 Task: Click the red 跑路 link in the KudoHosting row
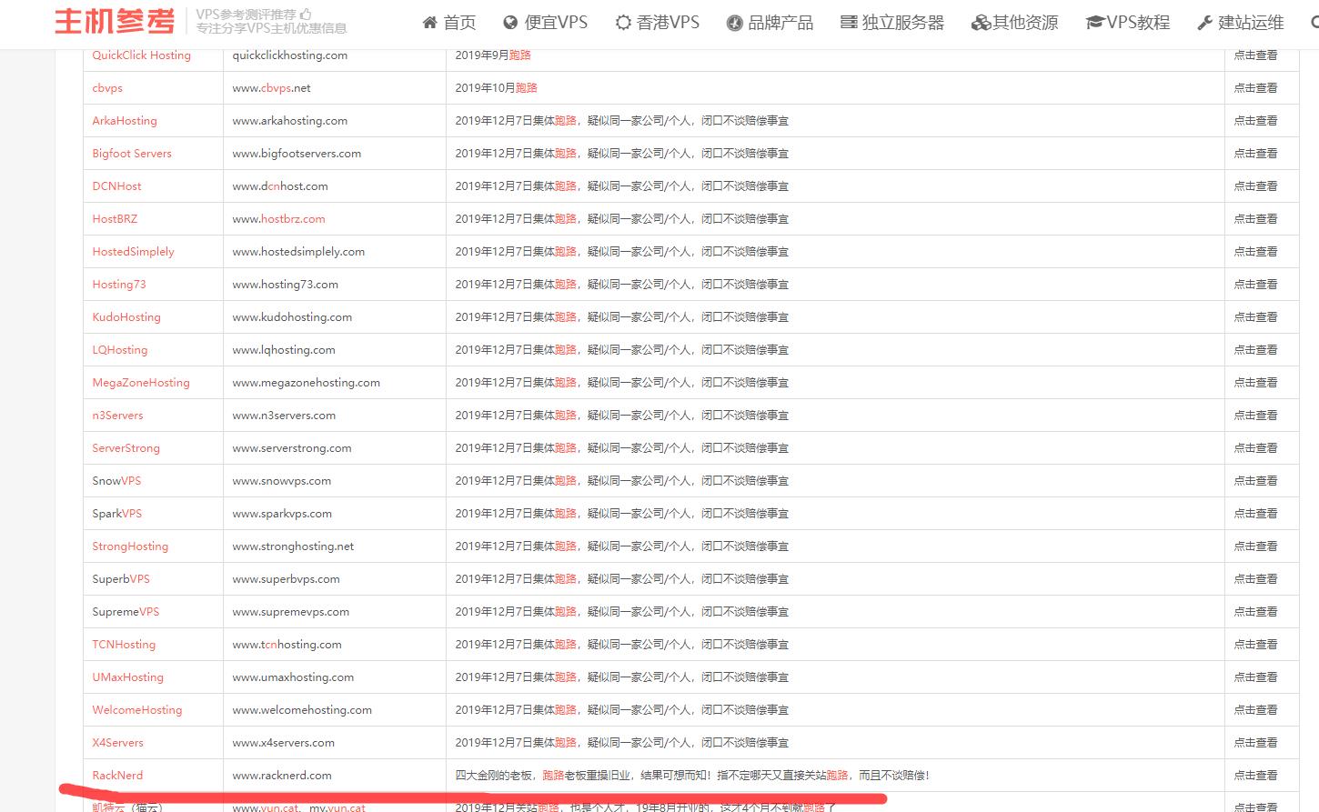(566, 317)
